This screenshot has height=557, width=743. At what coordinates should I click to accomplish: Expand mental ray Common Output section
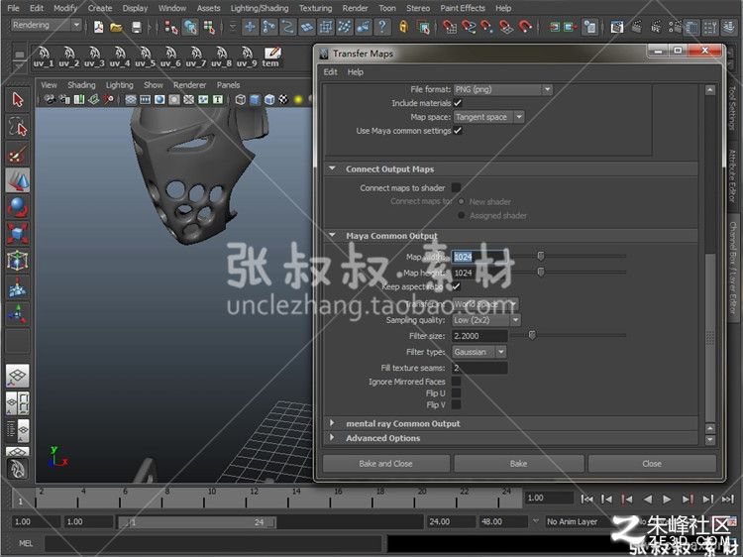[x=332, y=423]
